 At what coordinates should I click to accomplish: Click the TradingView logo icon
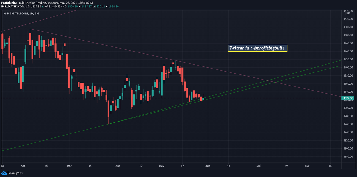tap(4, 173)
